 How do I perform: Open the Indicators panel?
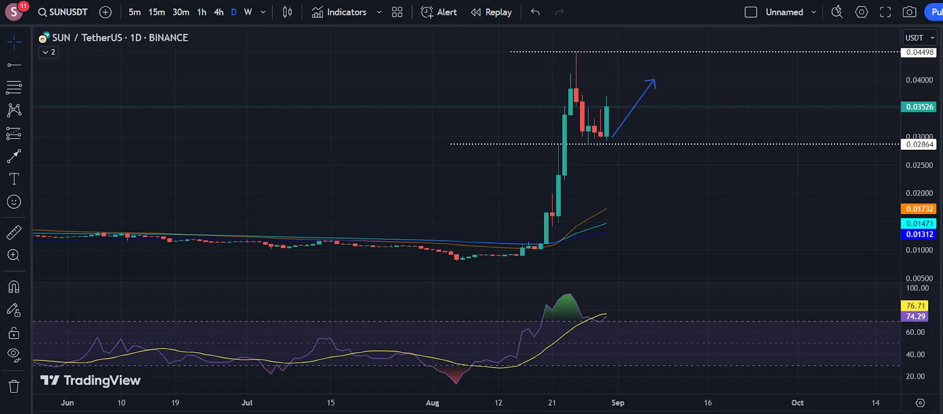coord(339,12)
